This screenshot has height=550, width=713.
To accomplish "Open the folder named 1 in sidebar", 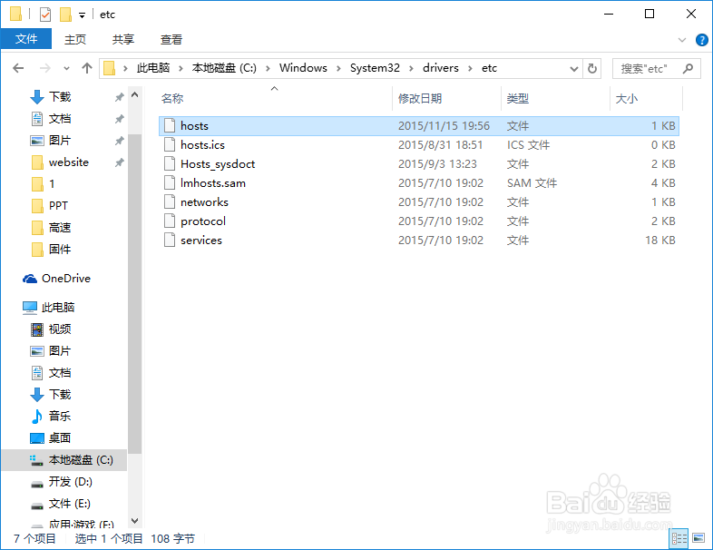I will [x=52, y=184].
